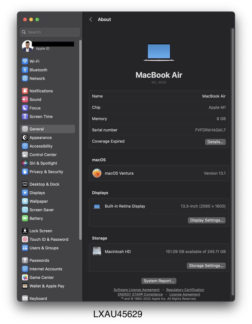Open Sound speaker icon

(x=25, y=99)
